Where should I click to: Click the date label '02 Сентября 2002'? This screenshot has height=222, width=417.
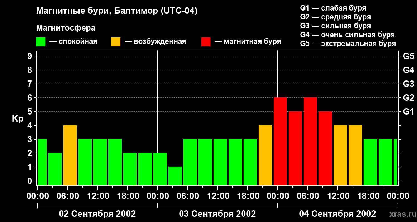pyautogui.click(x=98, y=214)
